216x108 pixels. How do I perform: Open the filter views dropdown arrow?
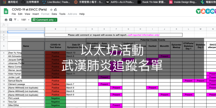18,20
